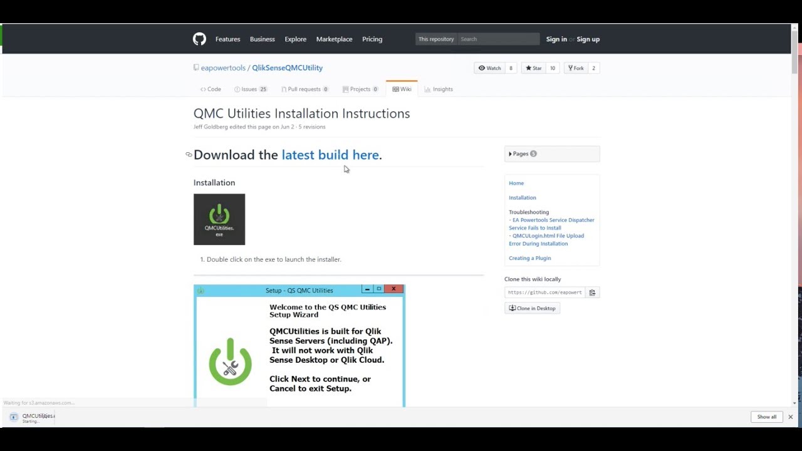Click the GitHub octocat logo
802x451 pixels.
pyautogui.click(x=199, y=39)
